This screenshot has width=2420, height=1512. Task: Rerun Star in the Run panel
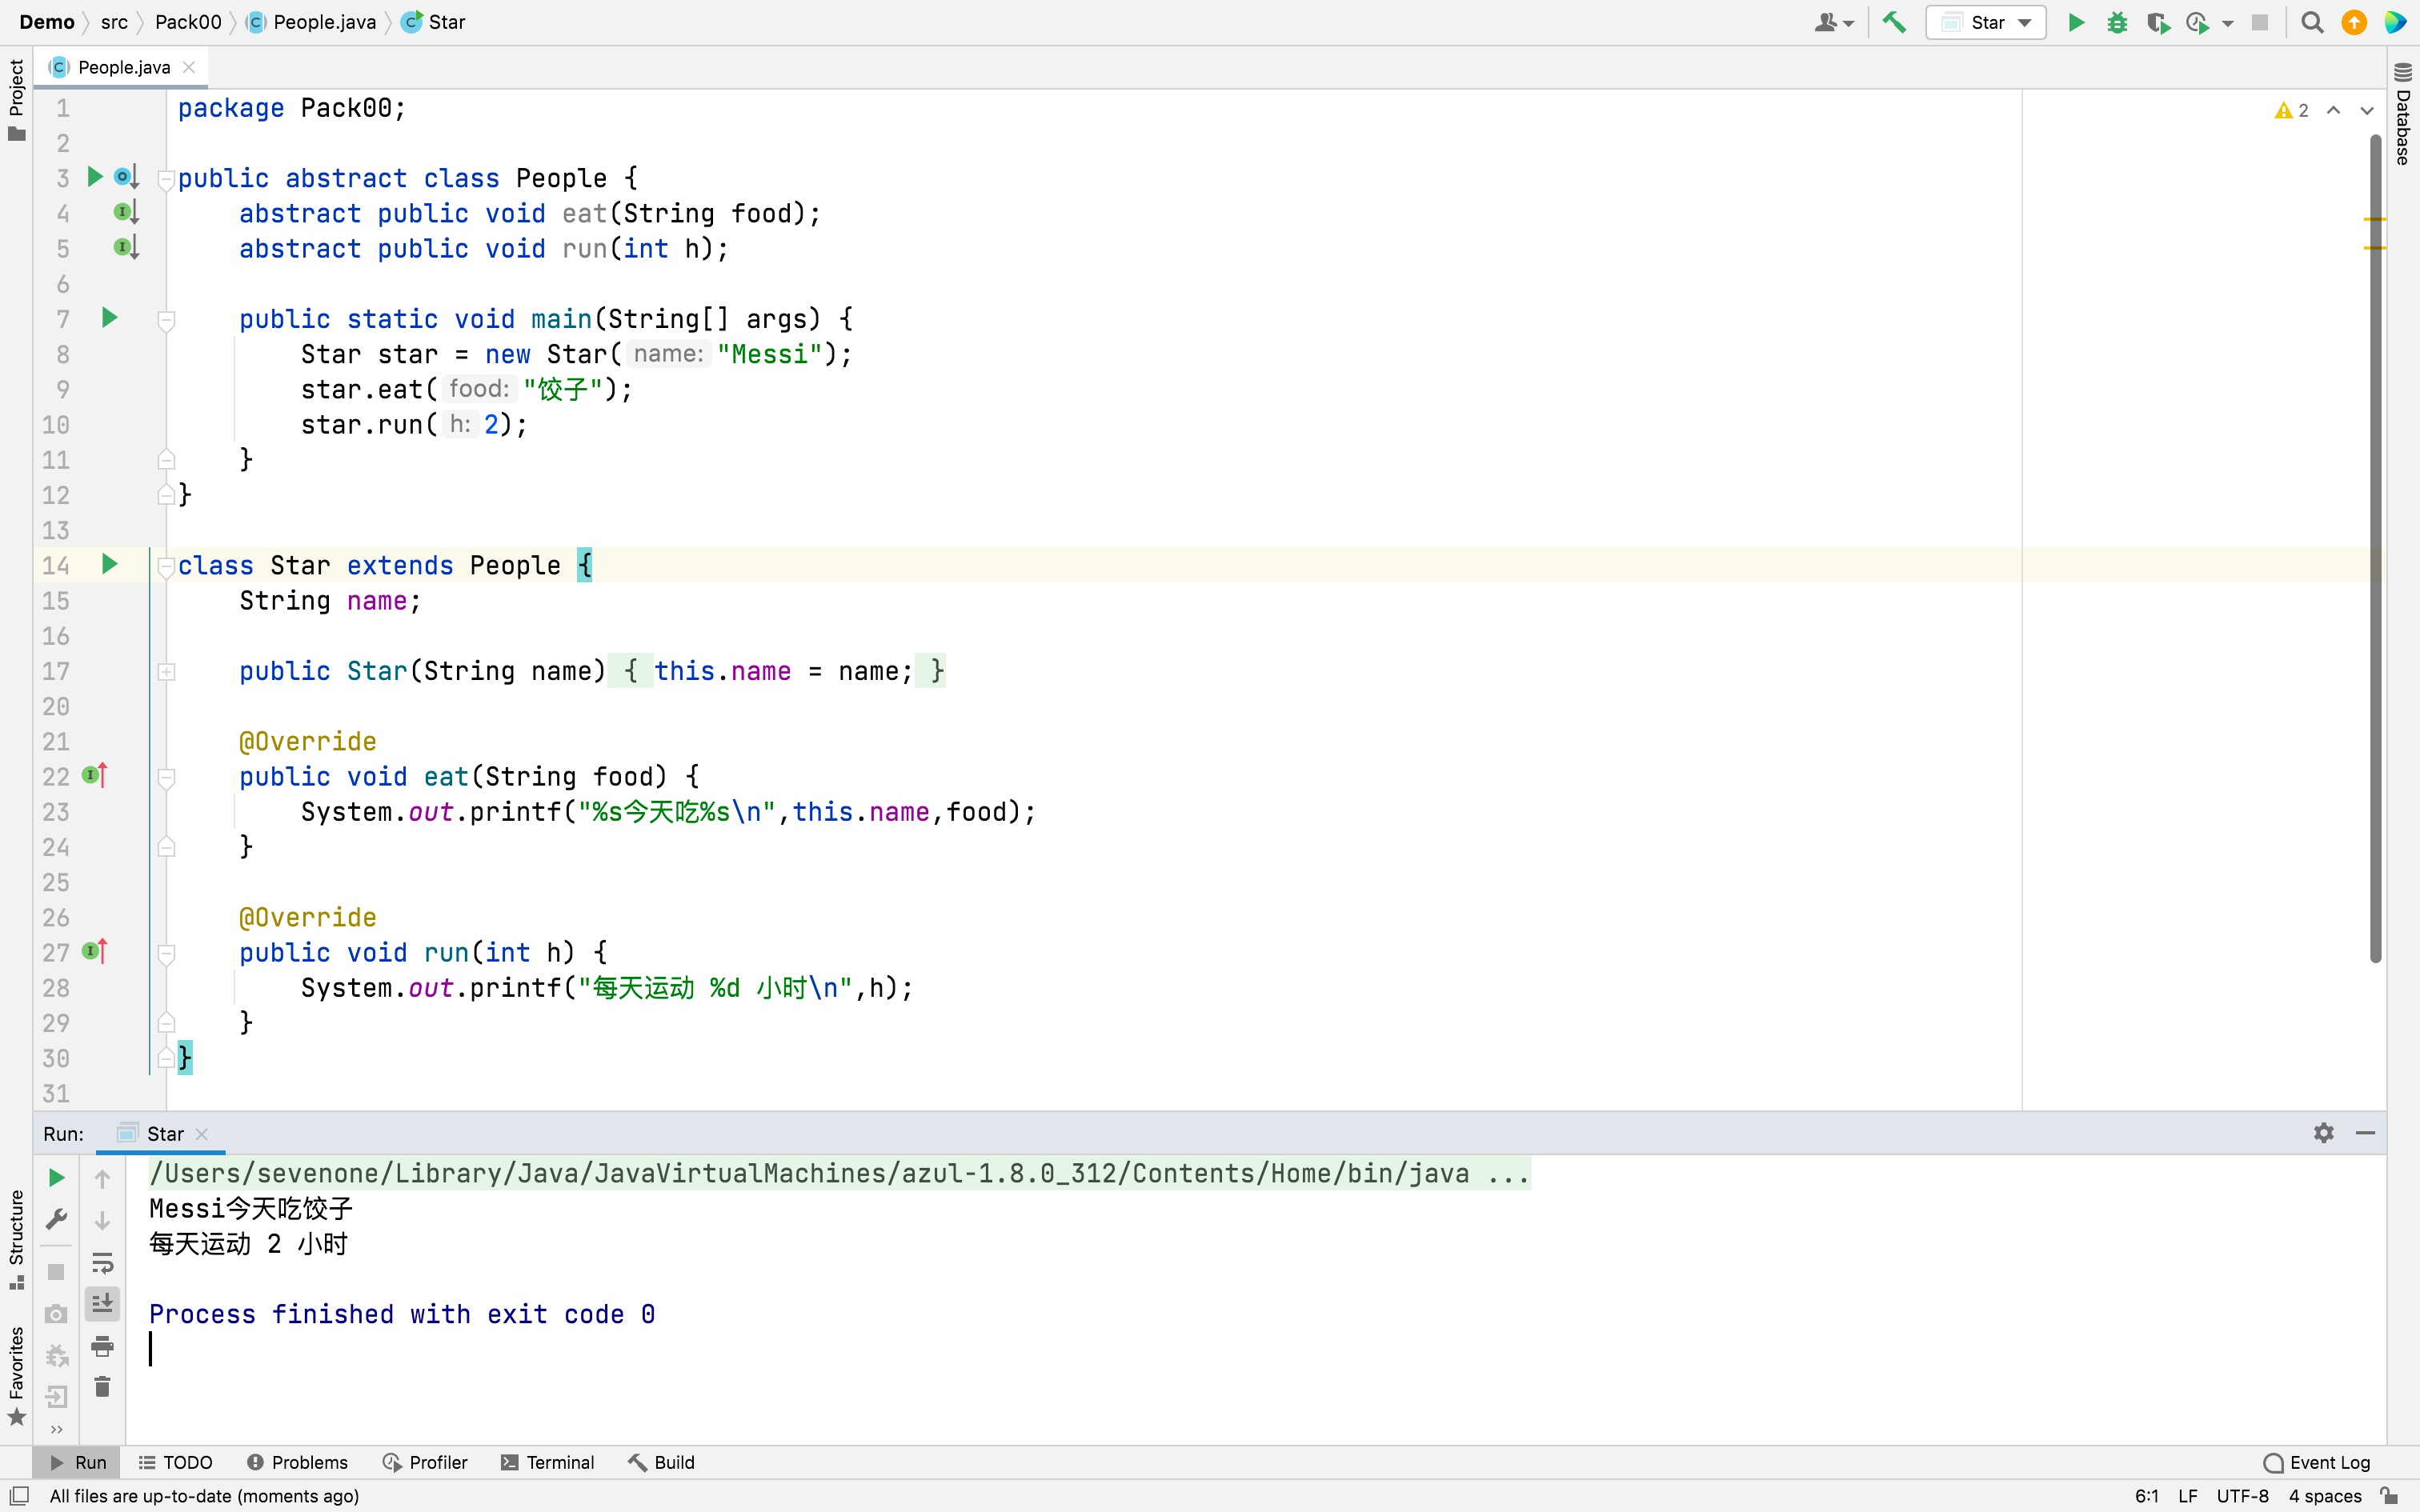pos(57,1178)
